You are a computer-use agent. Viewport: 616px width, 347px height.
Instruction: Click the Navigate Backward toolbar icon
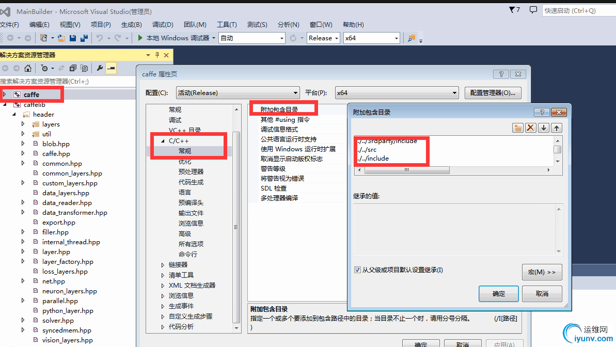[10, 38]
